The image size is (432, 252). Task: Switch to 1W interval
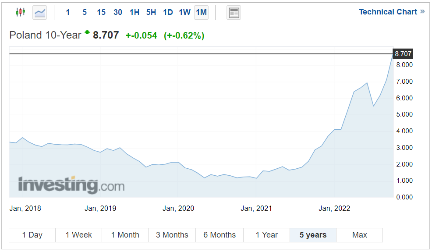(x=184, y=12)
